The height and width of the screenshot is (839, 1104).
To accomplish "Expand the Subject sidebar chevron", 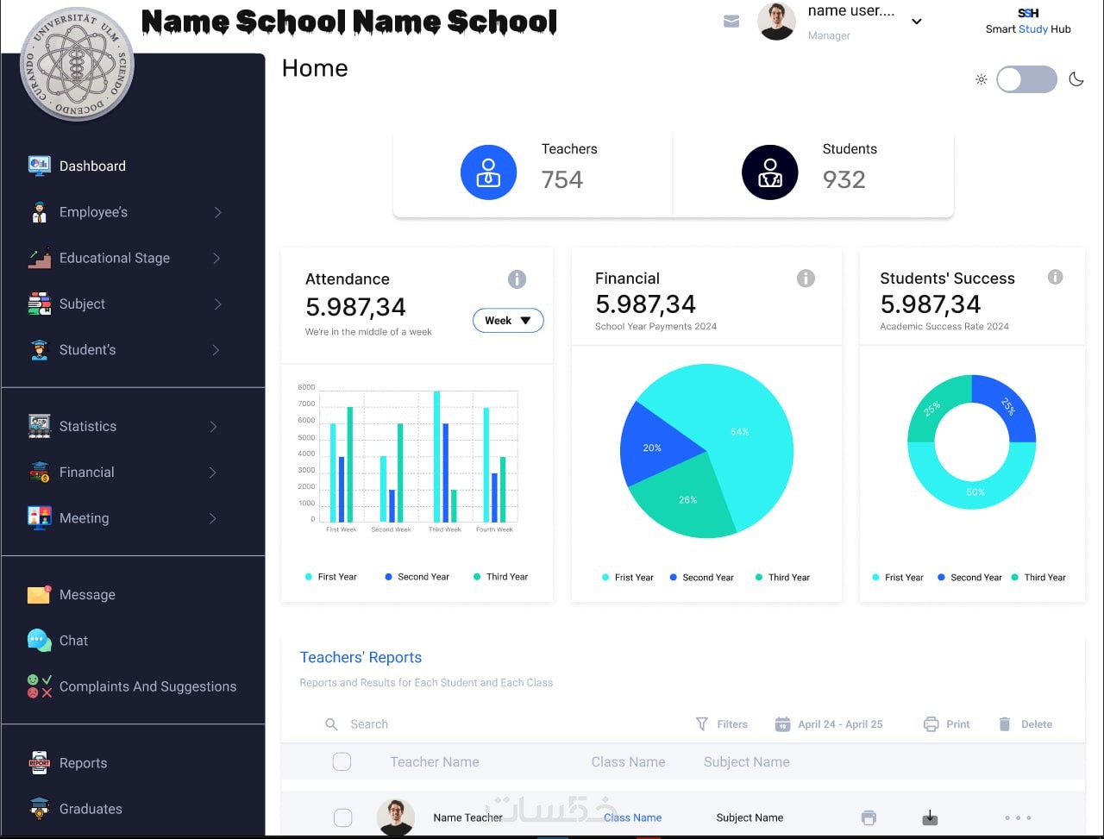I will (217, 304).
